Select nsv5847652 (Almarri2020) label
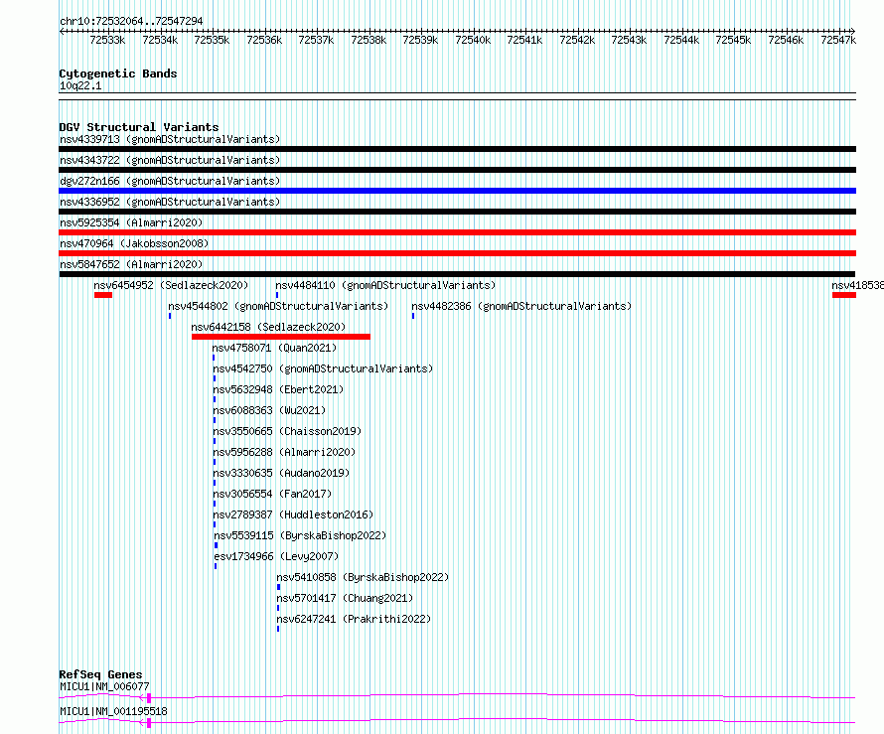 click(x=131, y=264)
